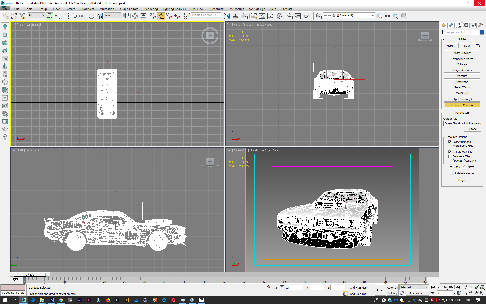Image resolution: width=486 pixels, height=304 pixels.
Task: Open Top viewport [+] menu
Action: point(14,25)
